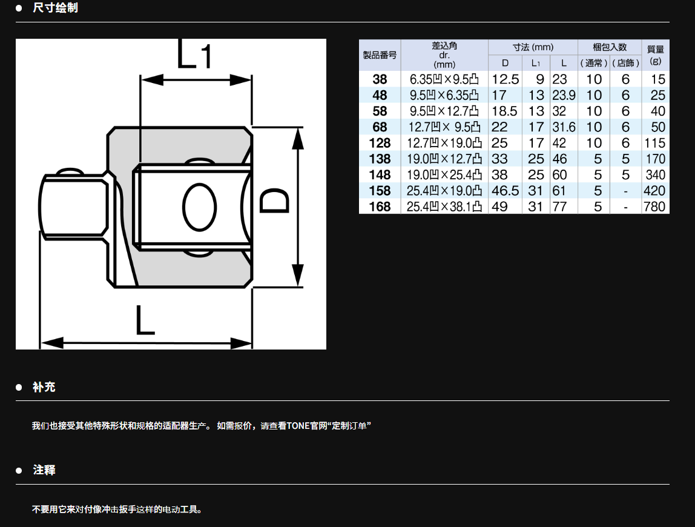
Task: Click the 差込角 dr. (mm) header cell
Action: coord(444,55)
